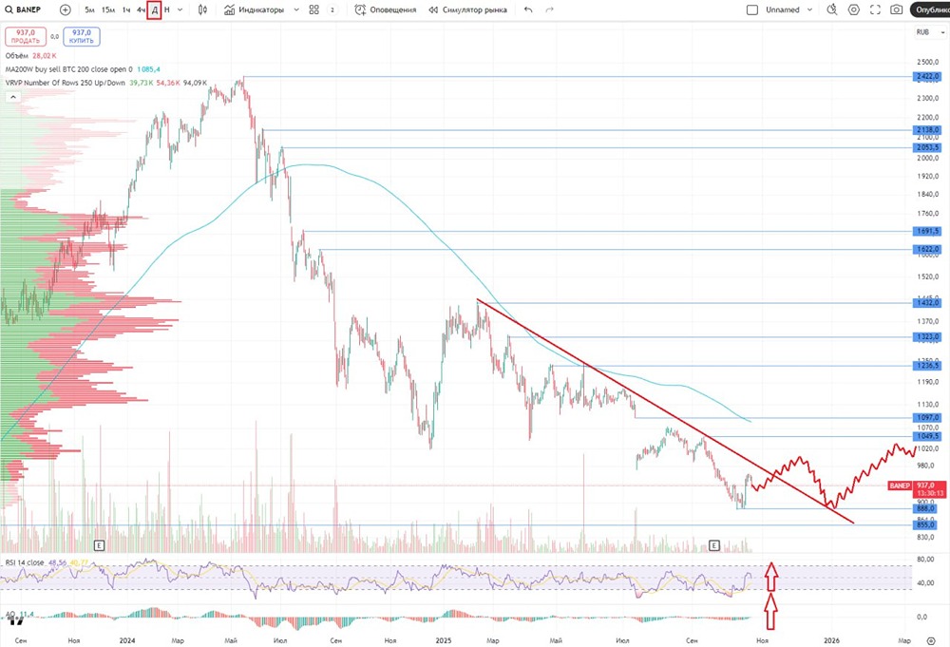950x647 pixels.
Task: Open the RUB currency dropdown
Action: (930, 32)
